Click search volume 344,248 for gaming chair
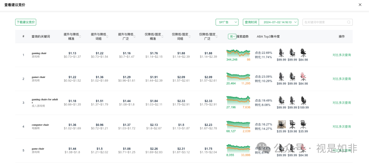Screen dimensions: 369x163 point(232,60)
